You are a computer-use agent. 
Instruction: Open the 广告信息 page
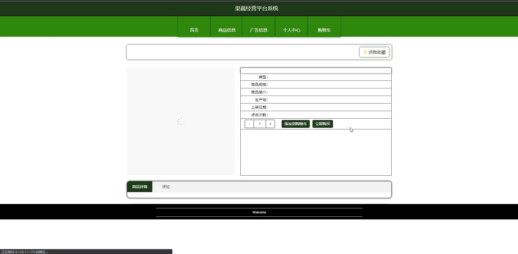coord(259,30)
